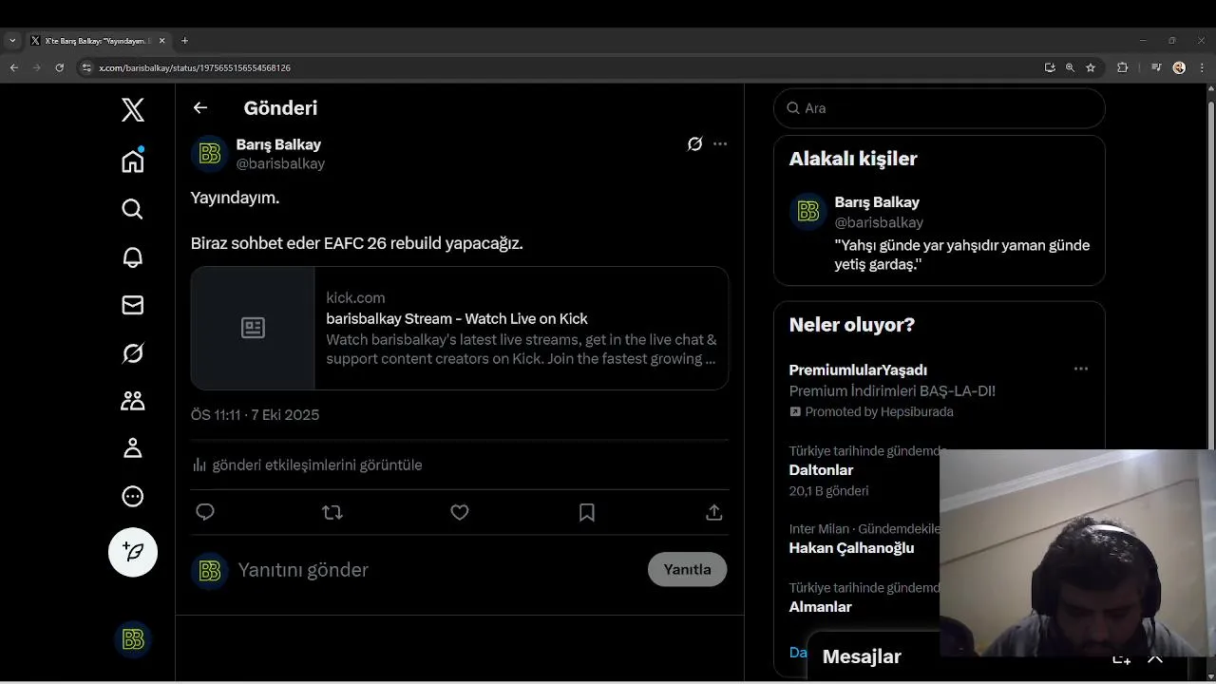The height and width of the screenshot is (684, 1216).
Task: Open Communities people icon in sidebar
Action: 133,401
